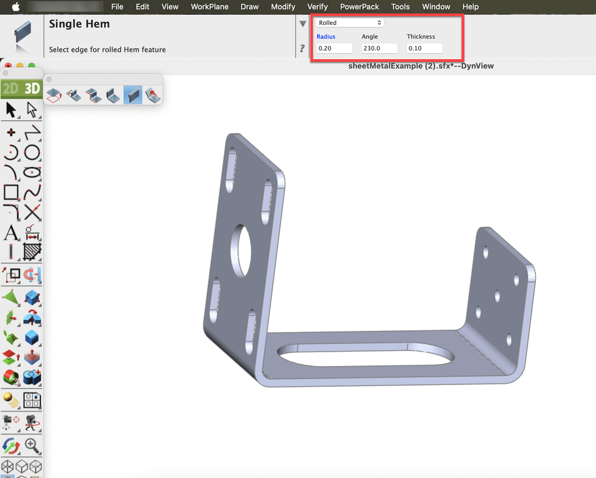
Task: Click the solid block primitive tool
Action: (x=32, y=297)
